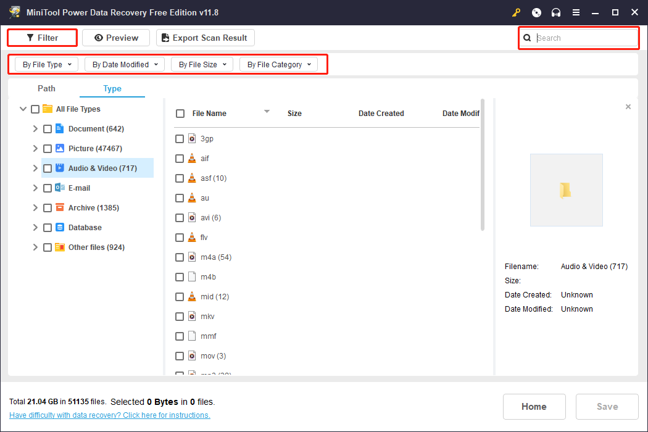This screenshot has height=432, width=648.
Task: Open support via the headphones icon
Action: tap(556, 12)
